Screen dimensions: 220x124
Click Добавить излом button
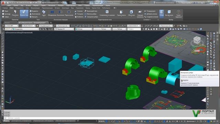coord(151,14)
